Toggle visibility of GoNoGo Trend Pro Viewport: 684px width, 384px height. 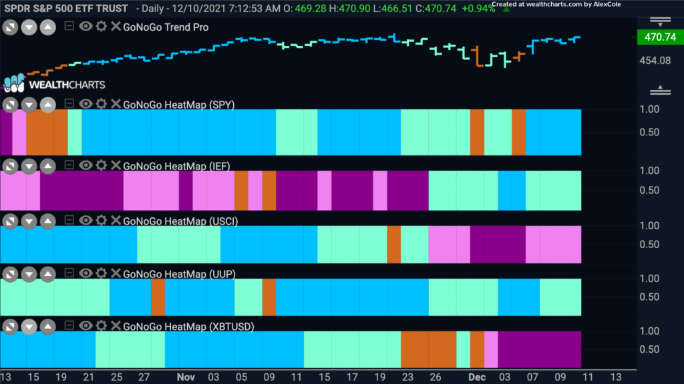point(85,26)
